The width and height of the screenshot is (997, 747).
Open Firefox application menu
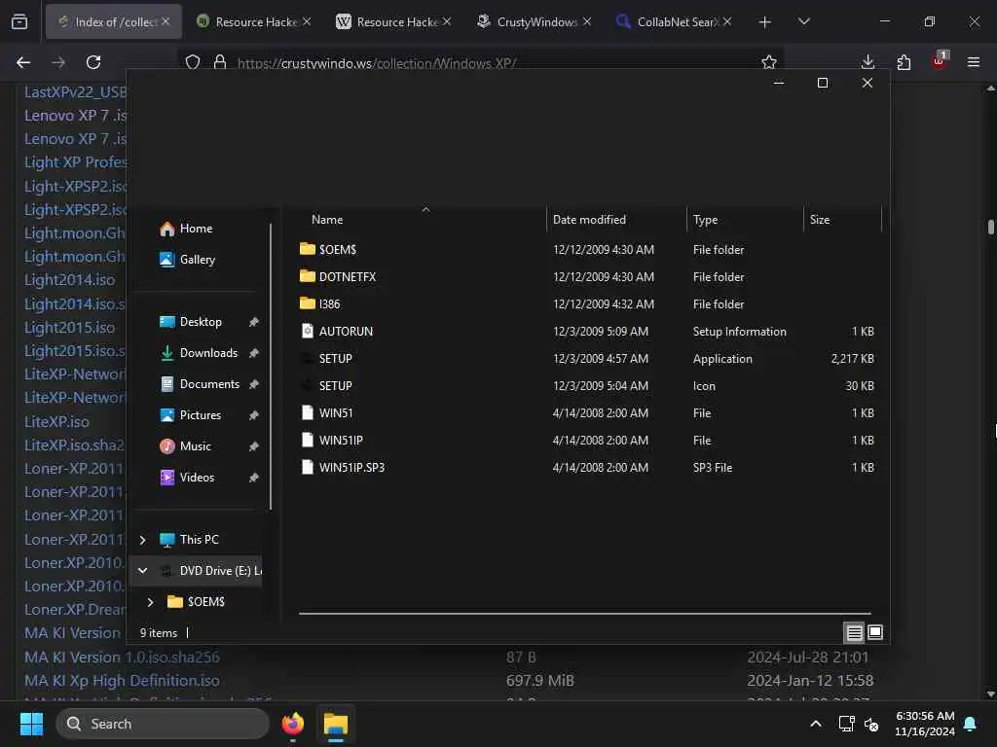974,62
